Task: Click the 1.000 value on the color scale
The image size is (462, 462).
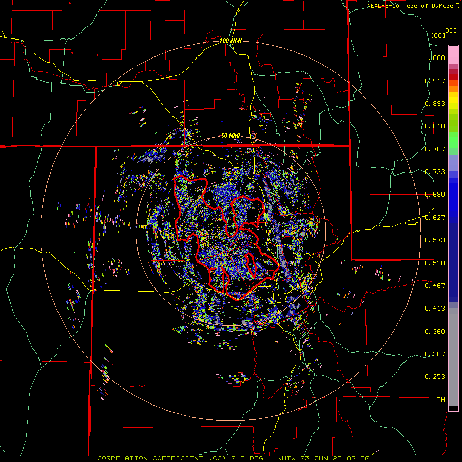Action: coord(435,57)
